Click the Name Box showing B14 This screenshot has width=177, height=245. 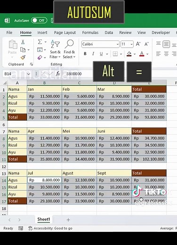tap(15, 73)
